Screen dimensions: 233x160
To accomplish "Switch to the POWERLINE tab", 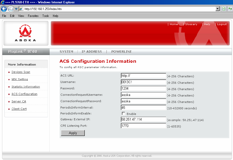I will [x=122, y=52].
